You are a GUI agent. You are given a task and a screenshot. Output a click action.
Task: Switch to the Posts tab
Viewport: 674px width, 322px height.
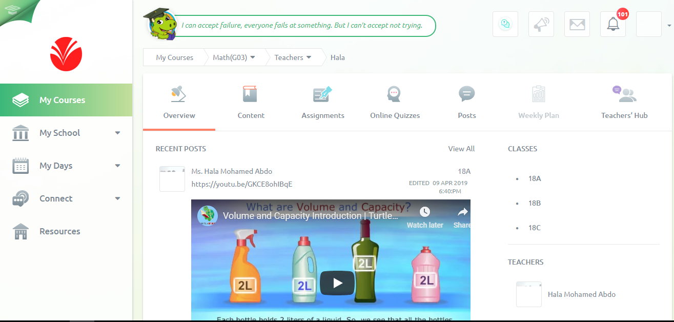467,103
